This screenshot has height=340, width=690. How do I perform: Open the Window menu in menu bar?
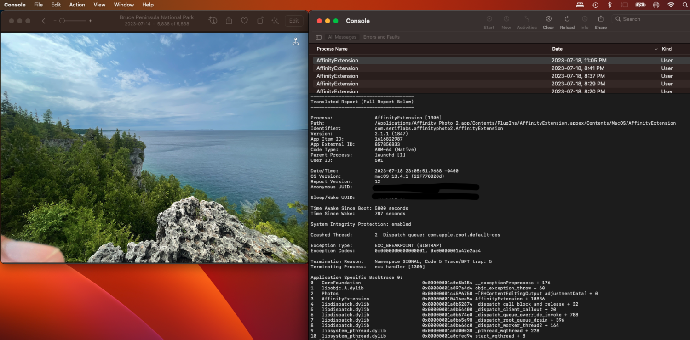124,5
